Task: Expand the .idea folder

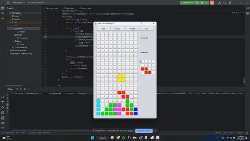Action: coord(11,16)
